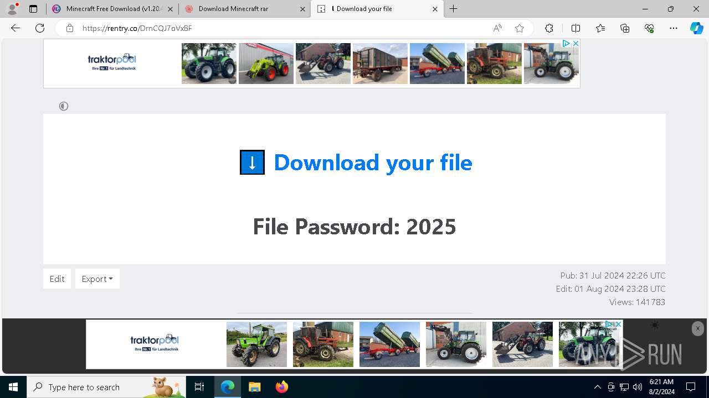
Task: Open Copilot sidebar icon
Action: (x=696, y=28)
